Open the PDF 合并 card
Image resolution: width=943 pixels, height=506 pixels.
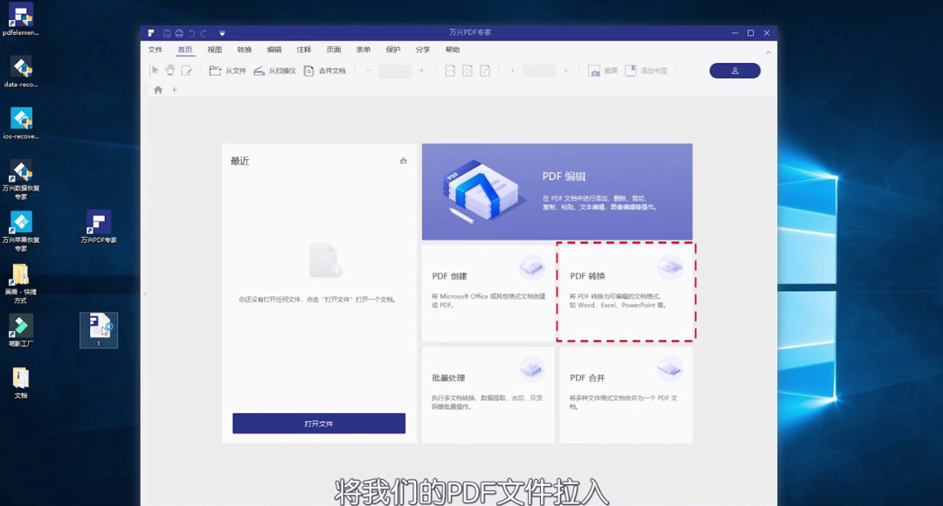click(626, 395)
